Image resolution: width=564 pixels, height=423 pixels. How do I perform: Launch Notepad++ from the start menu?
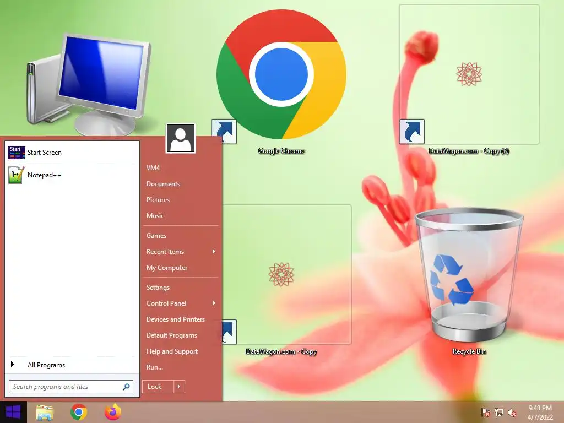click(71, 175)
